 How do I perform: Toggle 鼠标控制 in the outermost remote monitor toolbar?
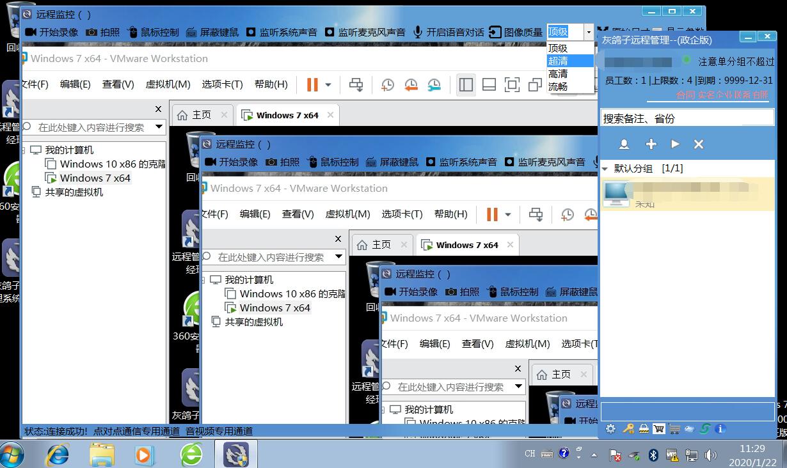tap(154, 32)
